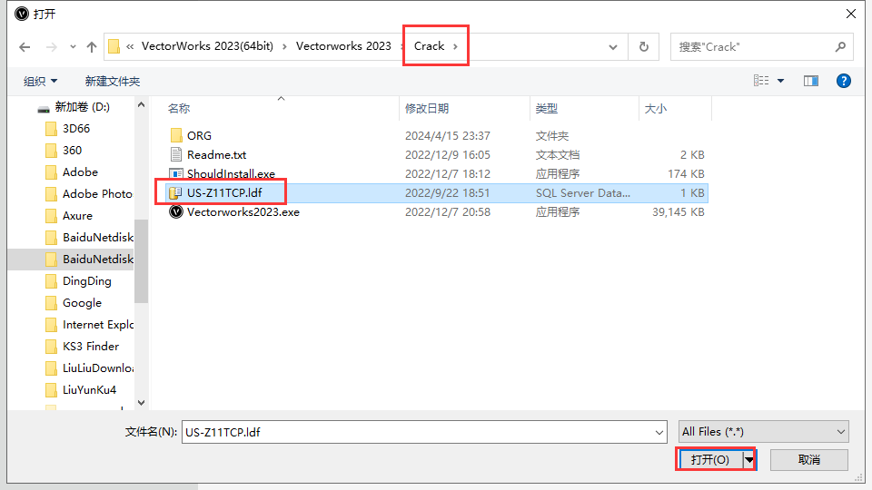Viewport: 872px width, 490px height.
Task: Refresh the Crack folder view
Action: (x=644, y=47)
